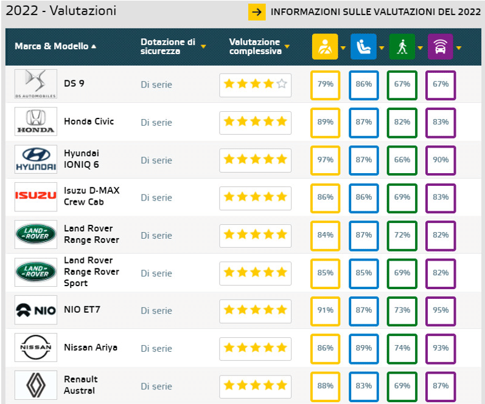Open the NIO ET7 entry
The image size is (485, 404).
[x=82, y=309]
